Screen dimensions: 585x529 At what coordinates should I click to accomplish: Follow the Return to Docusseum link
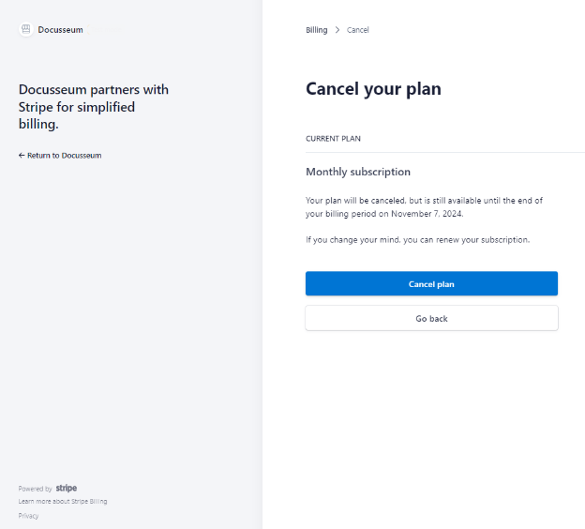coord(64,156)
